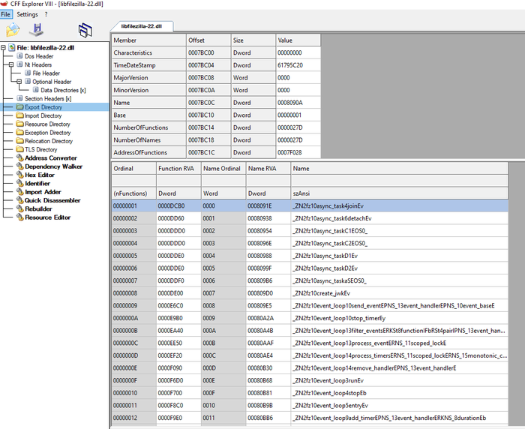Select export row _ZN2fz10async_task6detachEv

point(310,218)
